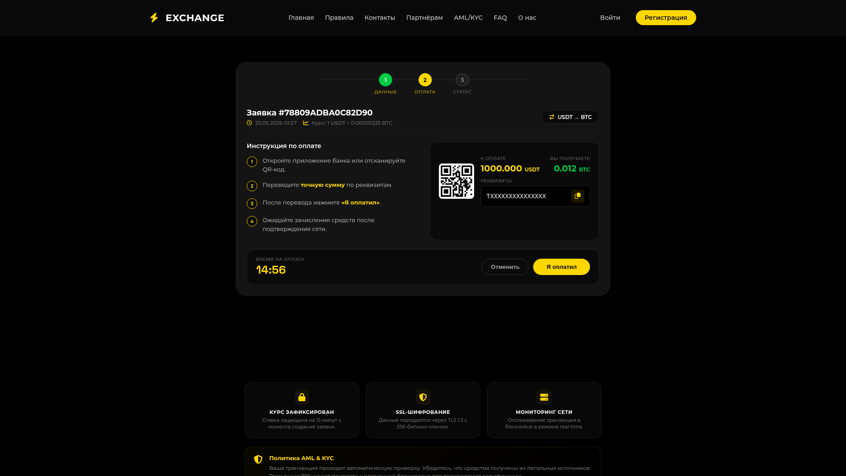Open the Правила page
The height and width of the screenshot is (476, 846).
click(339, 18)
